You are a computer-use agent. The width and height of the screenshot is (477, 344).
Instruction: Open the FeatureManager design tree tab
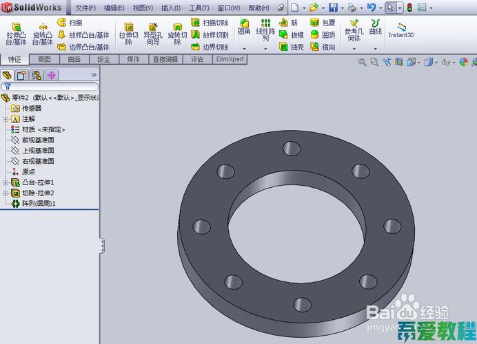pos(7,75)
